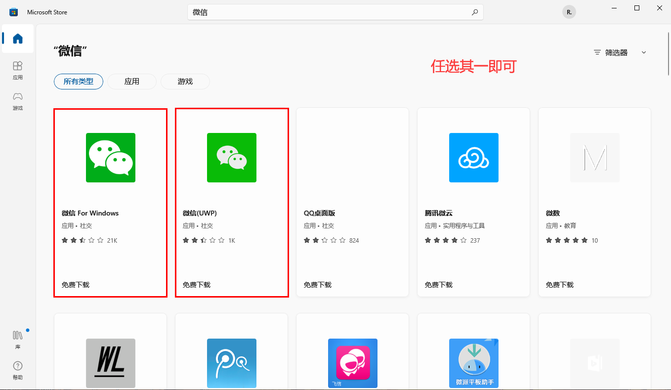Open your account avatar R

click(569, 11)
